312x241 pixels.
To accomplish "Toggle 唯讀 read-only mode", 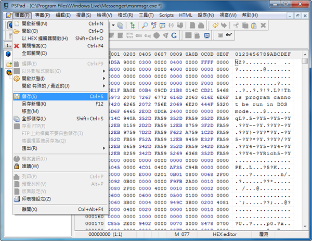I will point(30,166).
